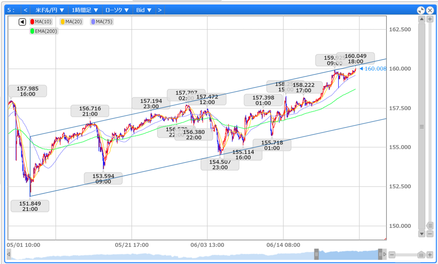Toggle the EMA(200) indicator visibility
The image size is (438, 264).
point(43,31)
